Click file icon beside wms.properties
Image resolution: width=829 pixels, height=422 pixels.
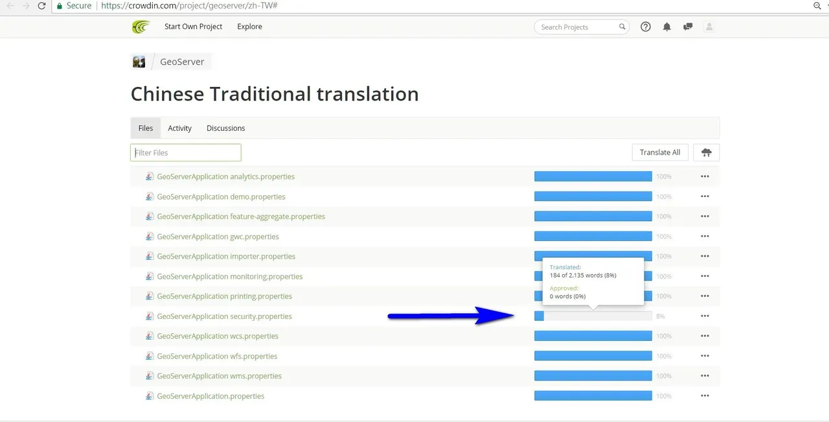150,376
